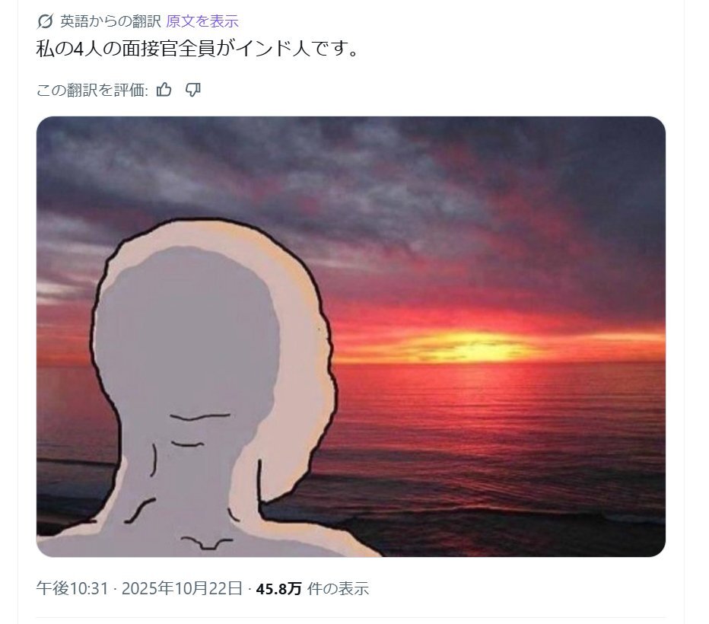Click the date 2025年10月22日
Screen dimensions: 709x624
[x=183, y=588]
